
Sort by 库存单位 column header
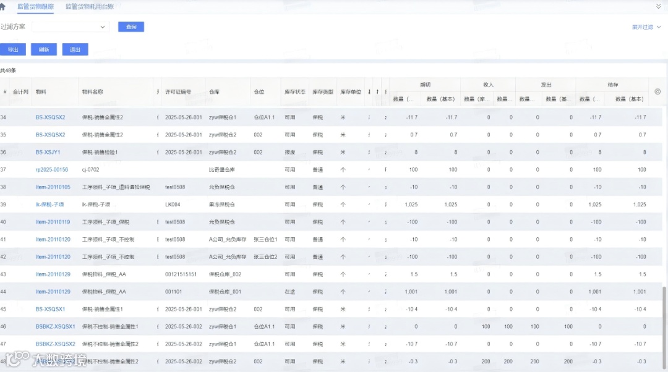(x=351, y=91)
